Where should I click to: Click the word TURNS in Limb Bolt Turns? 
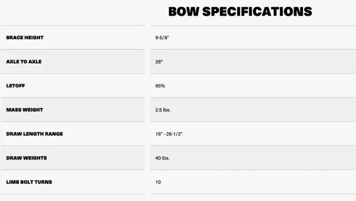coord(43,182)
